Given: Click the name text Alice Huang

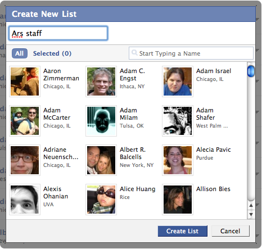Looking at the screenshot, I should [138, 189].
